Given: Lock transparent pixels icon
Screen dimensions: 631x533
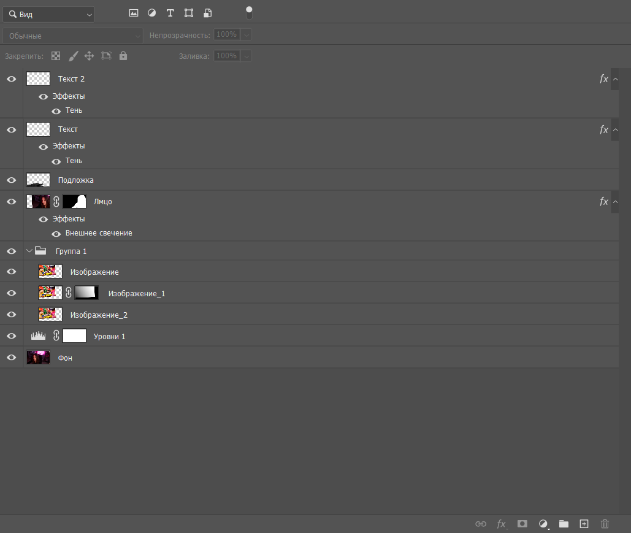Looking at the screenshot, I should point(56,56).
